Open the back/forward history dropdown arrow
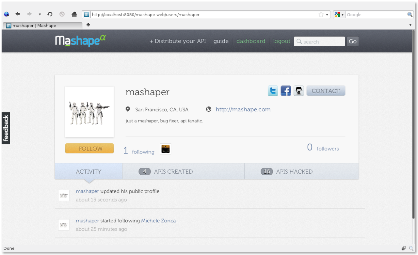 point(40,14)
